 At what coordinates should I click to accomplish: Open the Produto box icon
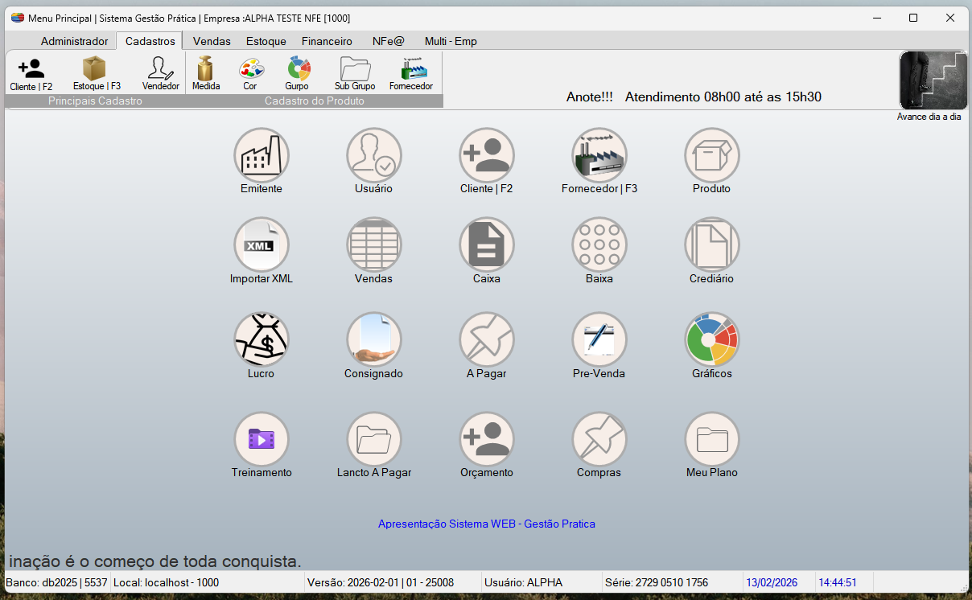tap(711, 156)
